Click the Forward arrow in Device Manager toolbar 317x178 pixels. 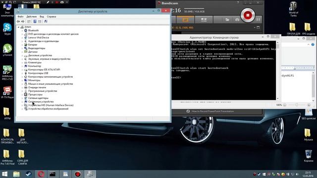23,21
